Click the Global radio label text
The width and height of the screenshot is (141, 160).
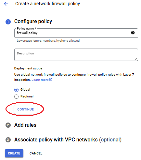point(25,90)
